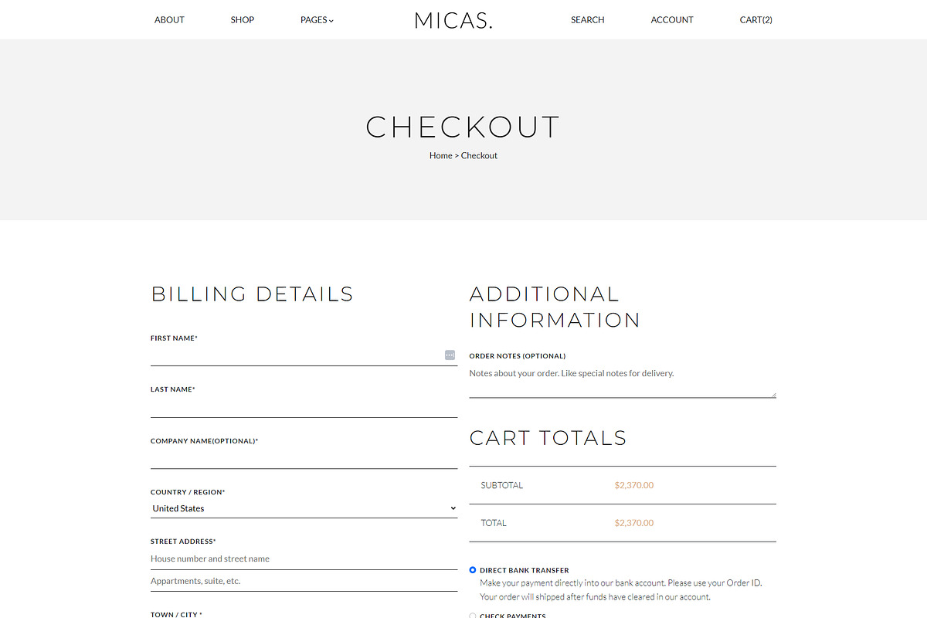Open the ABOUT page from navigation

coord(169,20)
